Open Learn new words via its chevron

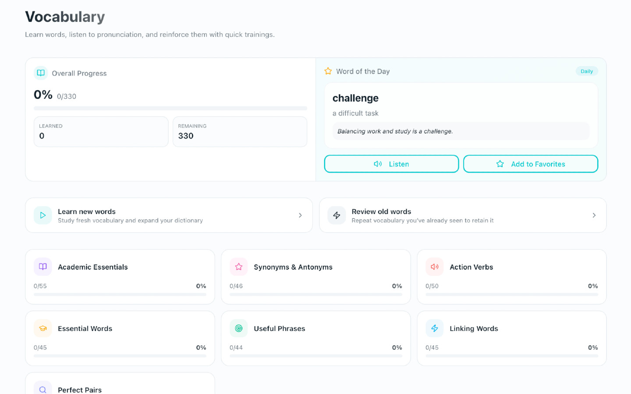click(300, 215)
